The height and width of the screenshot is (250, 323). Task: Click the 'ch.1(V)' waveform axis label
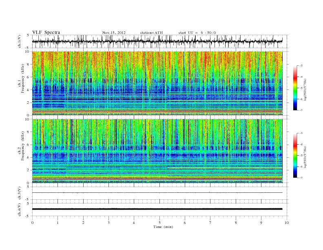(x=19, y=41)
